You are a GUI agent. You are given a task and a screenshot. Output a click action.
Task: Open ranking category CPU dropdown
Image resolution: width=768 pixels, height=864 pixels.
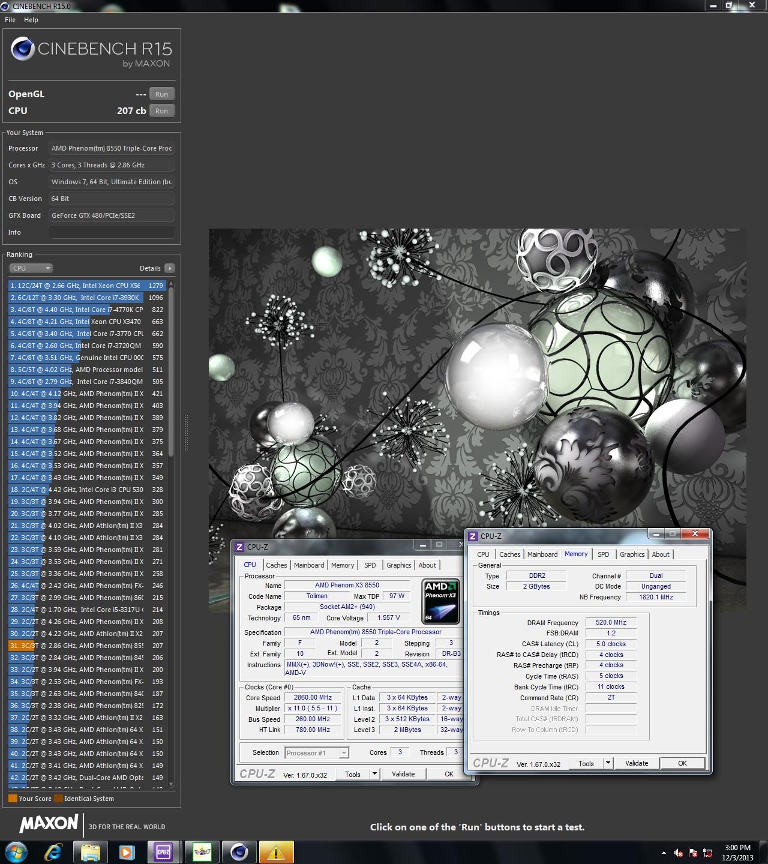click(31, 268)
